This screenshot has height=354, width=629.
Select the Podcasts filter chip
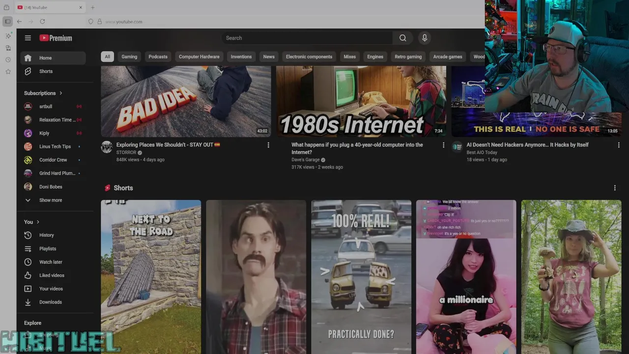tap(158, 57)
